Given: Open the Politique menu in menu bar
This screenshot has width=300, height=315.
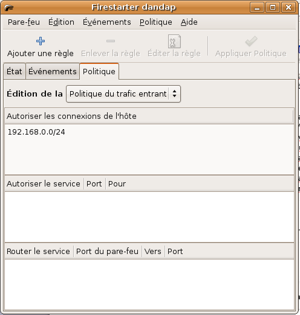Looking at the screenshot, I should coord(156,22).
